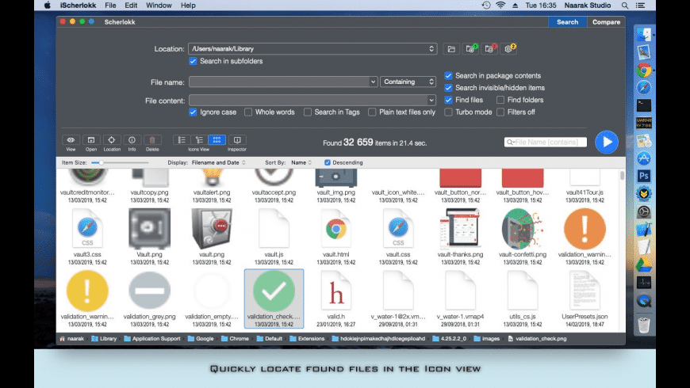Open Google Chrome from the Dock
This screenshot has width=690, height=388.
tap(643, 70)
